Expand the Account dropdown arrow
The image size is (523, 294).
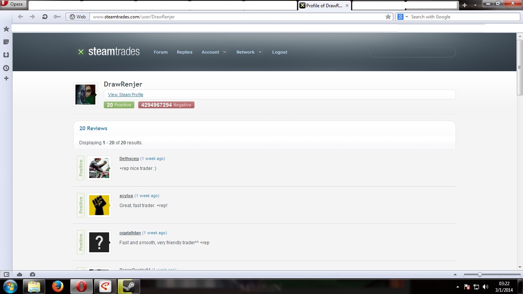click(x=224, y=52)
